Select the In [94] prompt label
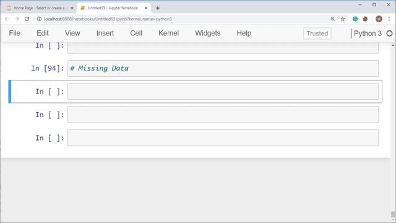The height and width of the screenshot is (223, 396). point(48,68)
